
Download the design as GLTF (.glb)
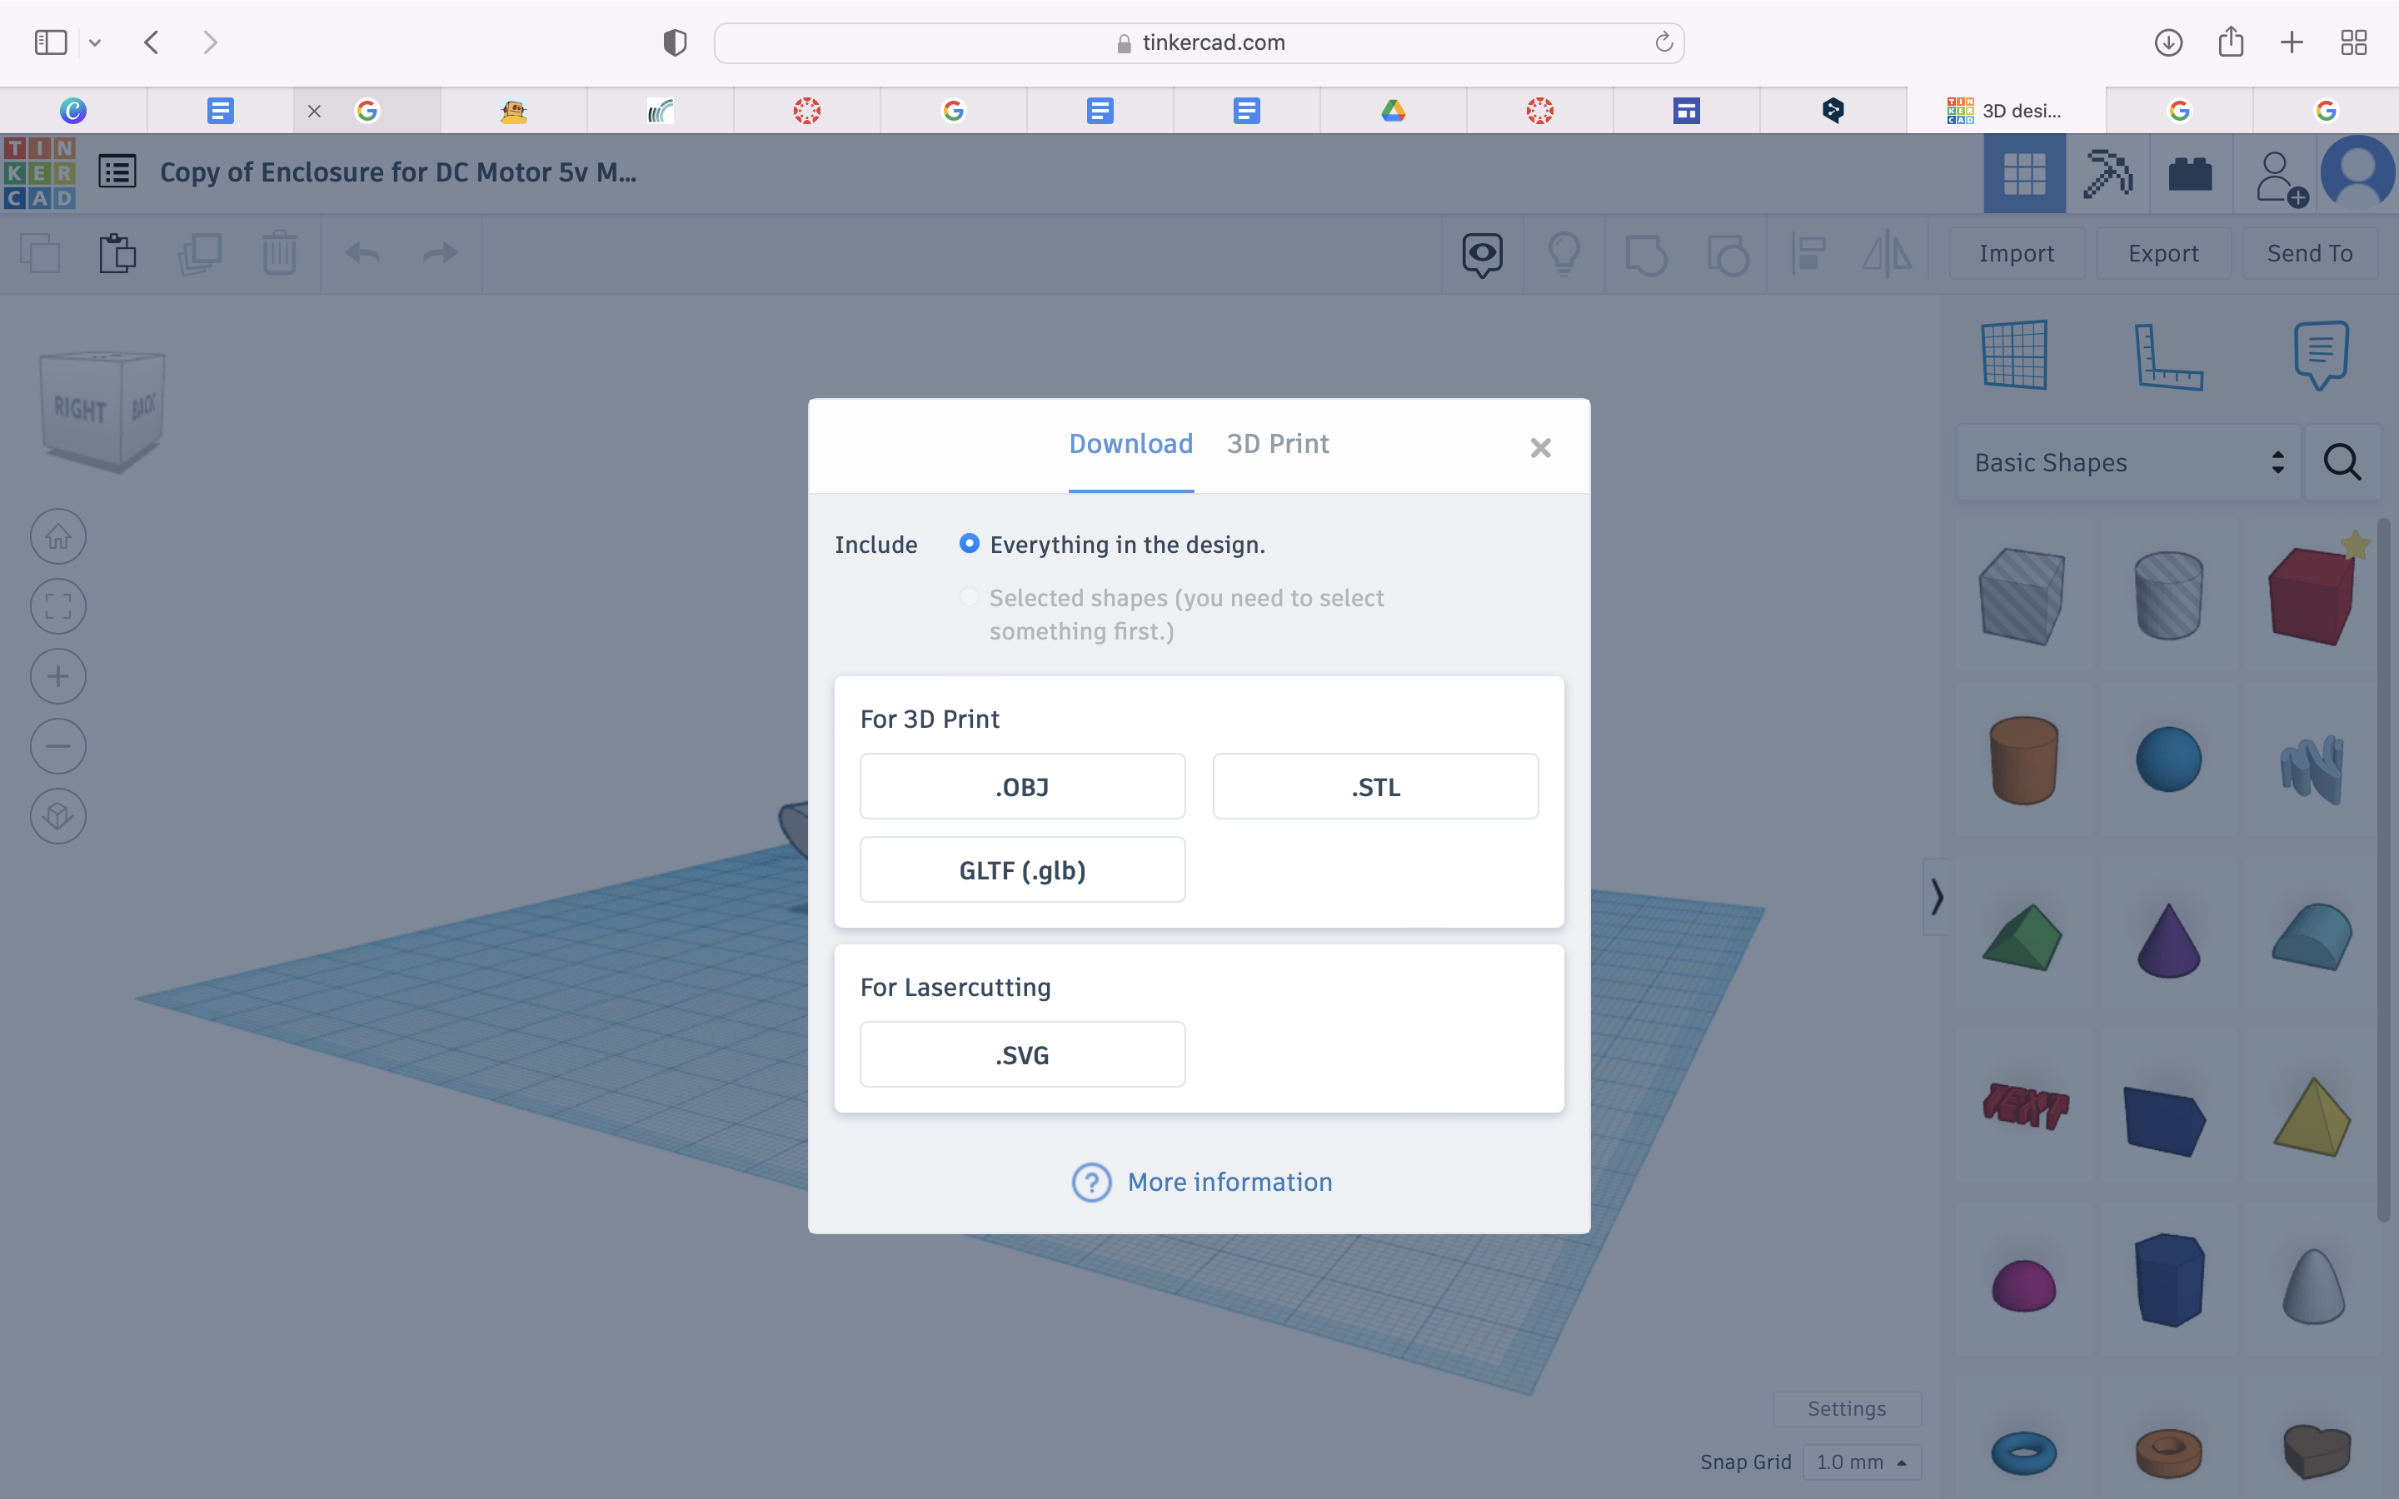click(x=1022, y=869)
